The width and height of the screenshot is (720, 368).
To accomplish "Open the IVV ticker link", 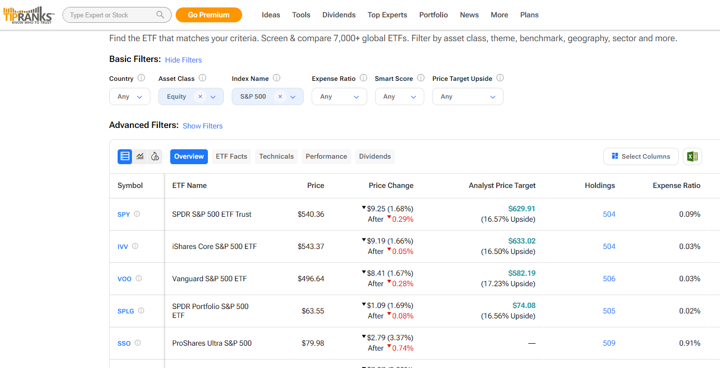I will point(123,246).
